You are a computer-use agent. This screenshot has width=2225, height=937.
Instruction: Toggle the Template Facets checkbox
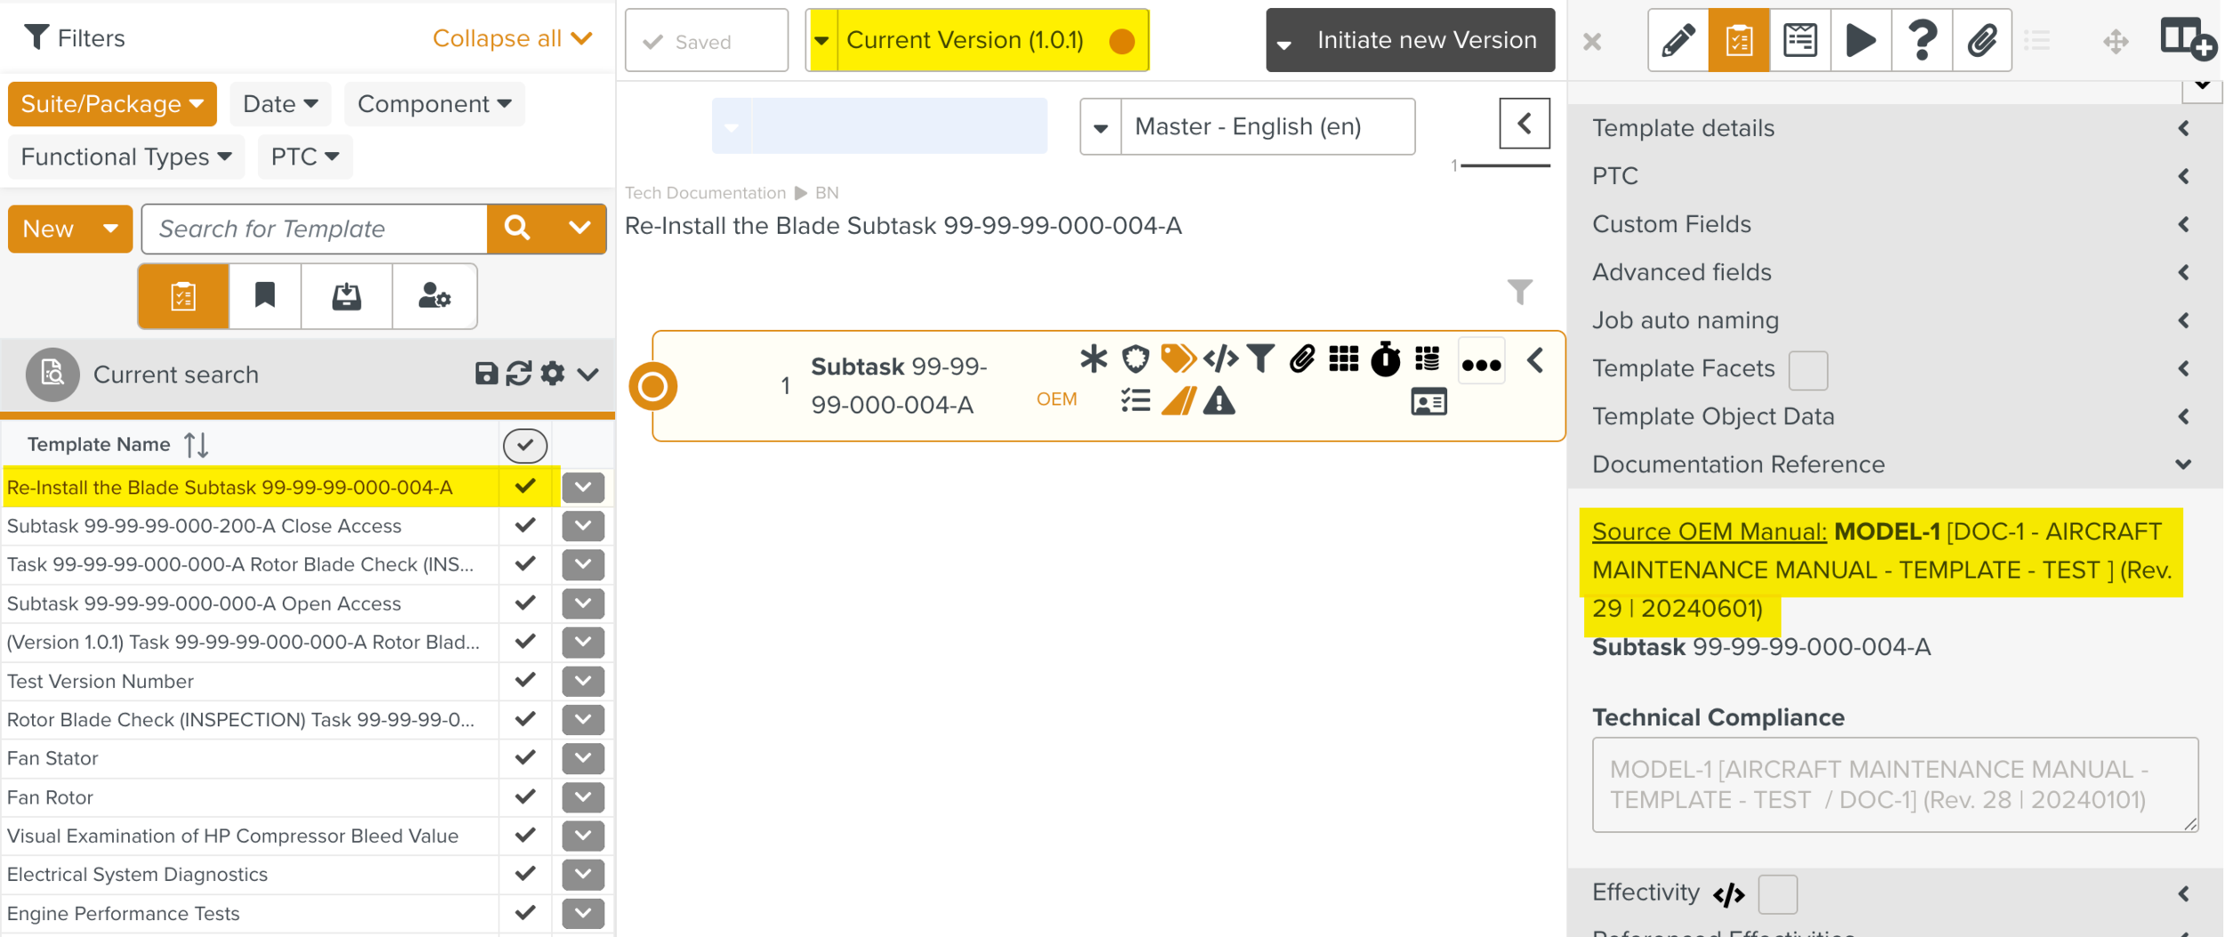point(1808,369)
